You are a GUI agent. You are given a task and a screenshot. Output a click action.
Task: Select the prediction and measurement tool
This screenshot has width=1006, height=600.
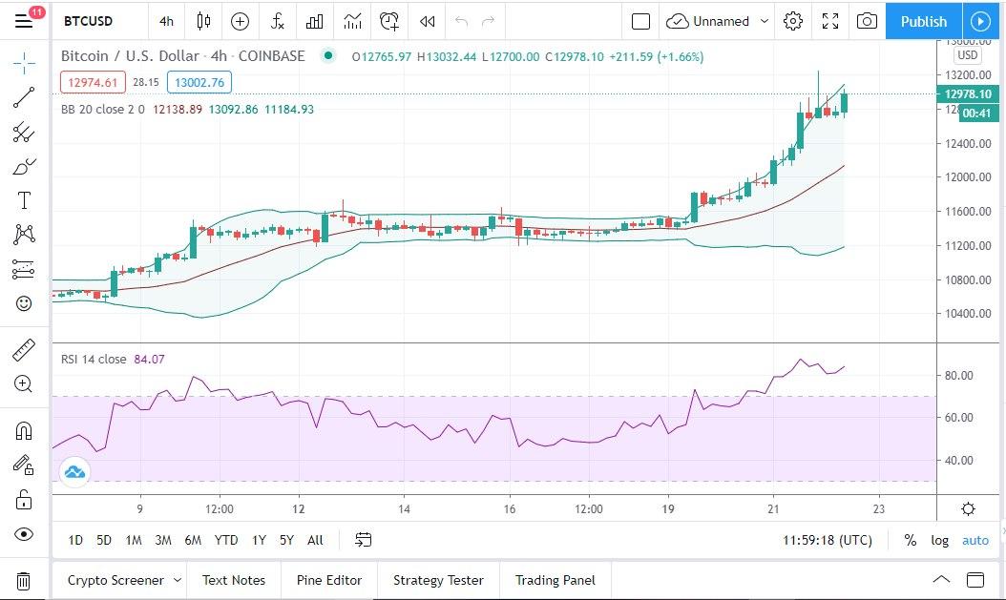[24, 269]
